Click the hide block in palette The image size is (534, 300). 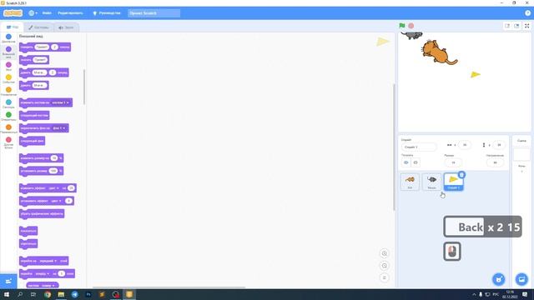click(x=28, y=243)
